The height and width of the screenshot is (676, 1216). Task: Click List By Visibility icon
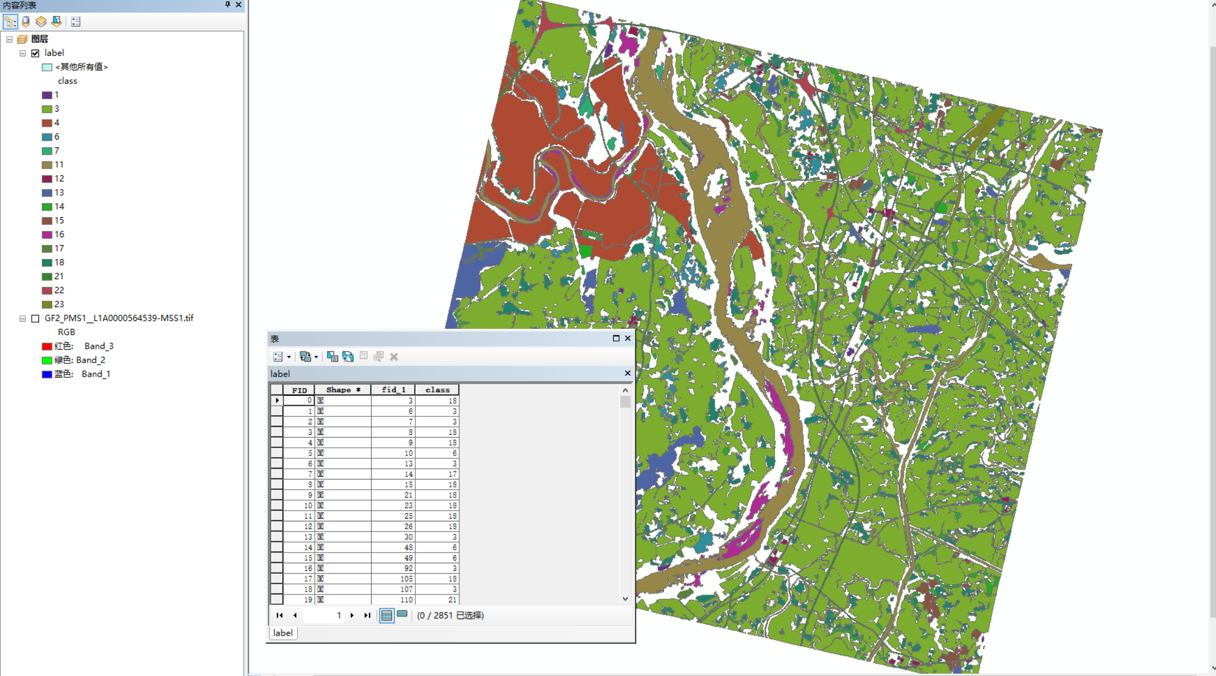tap(41, 22)
